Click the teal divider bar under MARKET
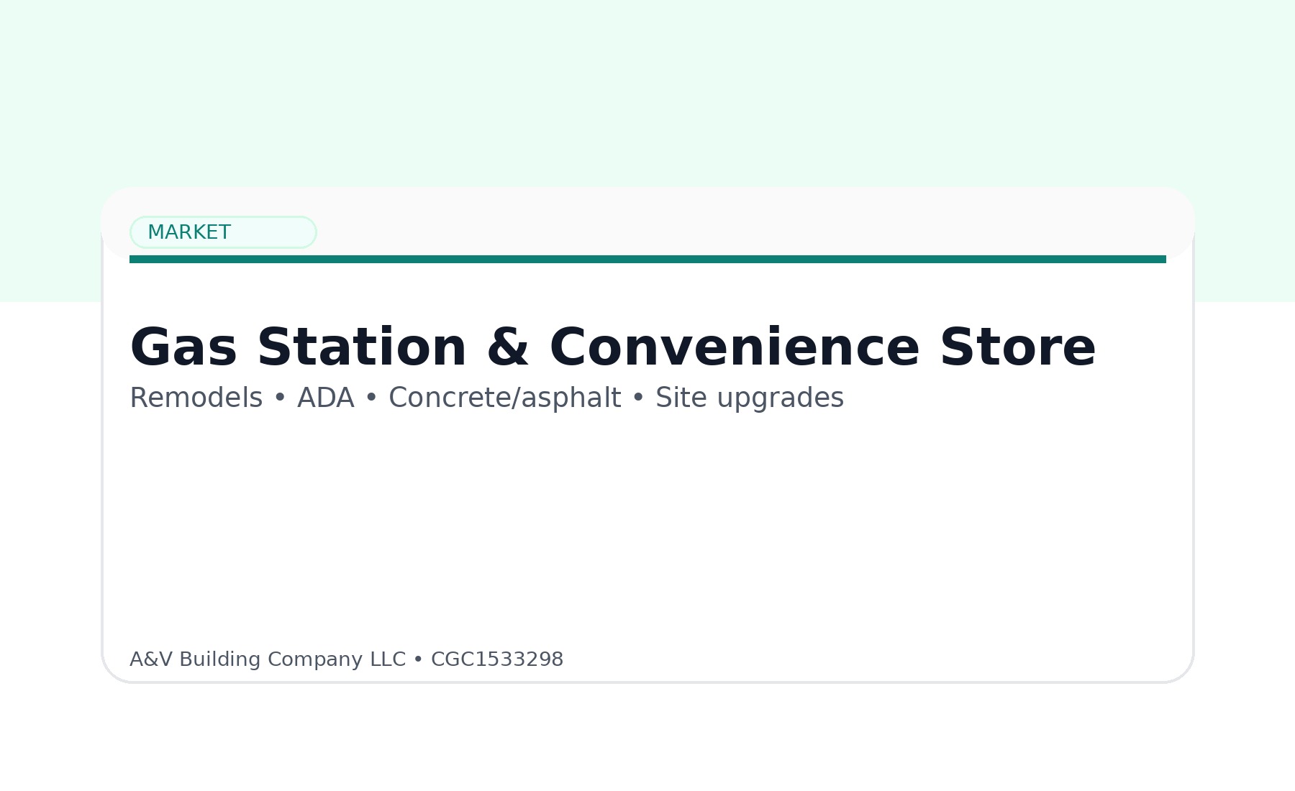Screen dimensions: 1295x791 point(647,259)
